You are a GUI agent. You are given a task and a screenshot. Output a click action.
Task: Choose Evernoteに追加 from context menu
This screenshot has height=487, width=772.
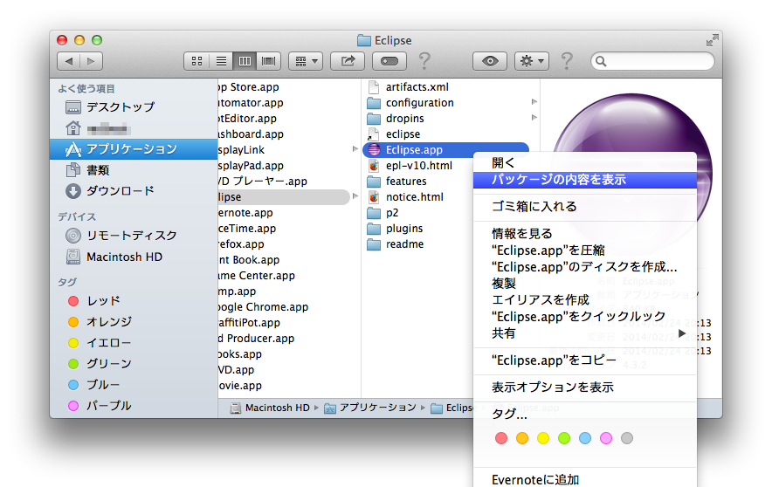coord(585,480)
